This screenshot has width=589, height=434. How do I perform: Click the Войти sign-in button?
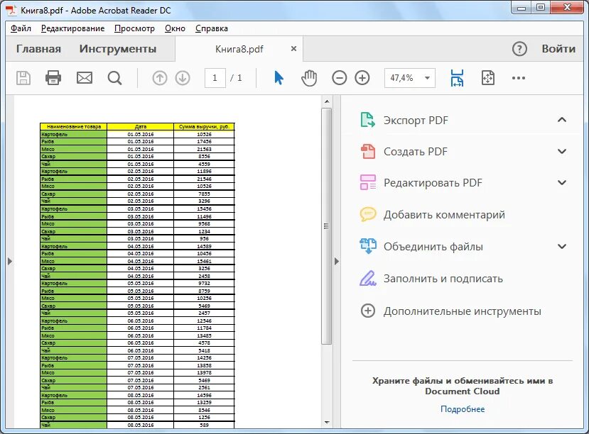click(x=558, y=49)
